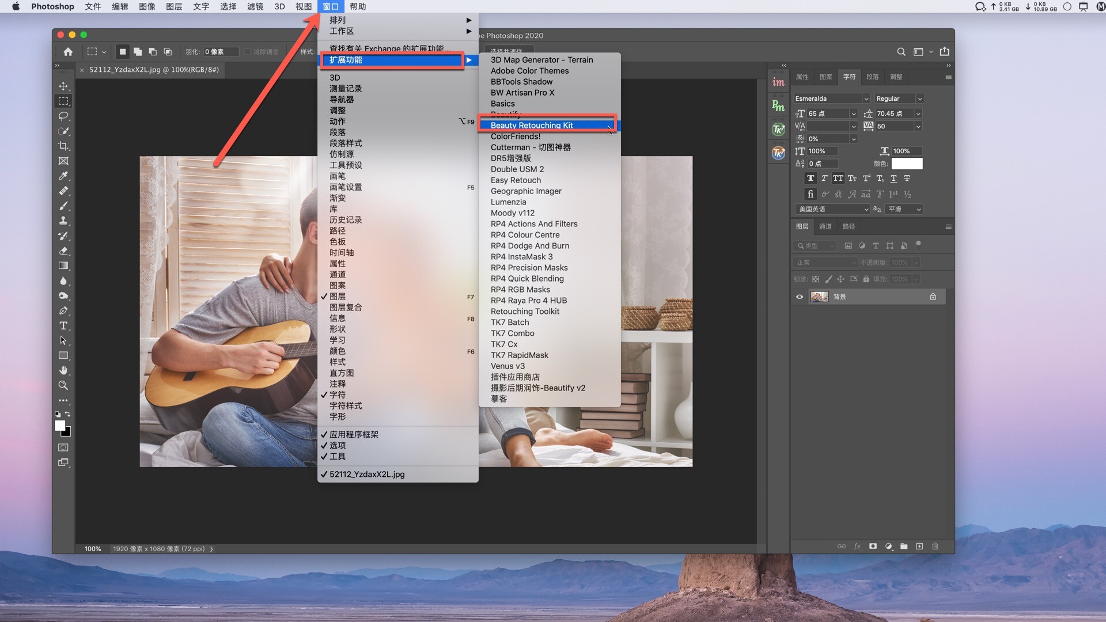Open the 滤镜 menu in the menu bar
Screen dimensions: 1106x622
(255, 6)
